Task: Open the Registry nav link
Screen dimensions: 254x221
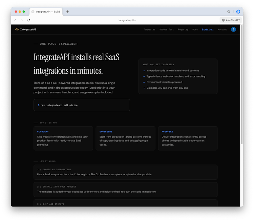Action: pos(183,29)
